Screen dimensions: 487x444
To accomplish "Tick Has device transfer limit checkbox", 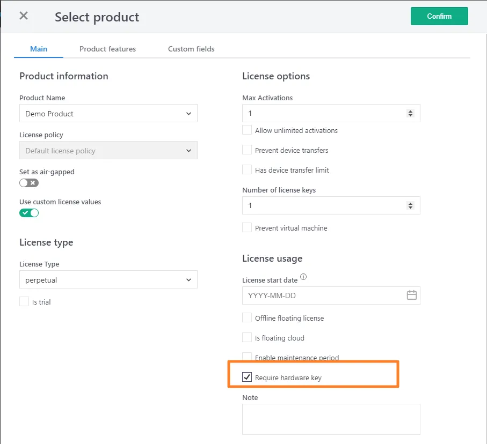I will tap(247, 170).
